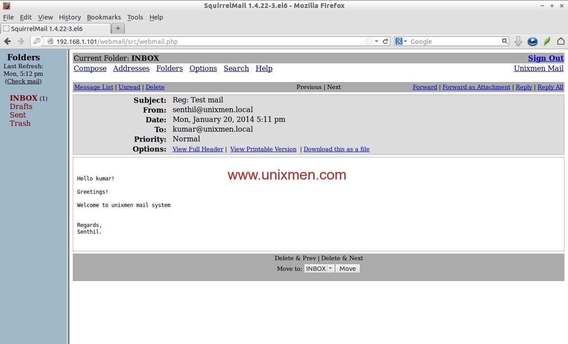Click the date Mon, January 20, 2014 5:11 pm
Viewport: 568px width, 344px height.
click(229, 119)
